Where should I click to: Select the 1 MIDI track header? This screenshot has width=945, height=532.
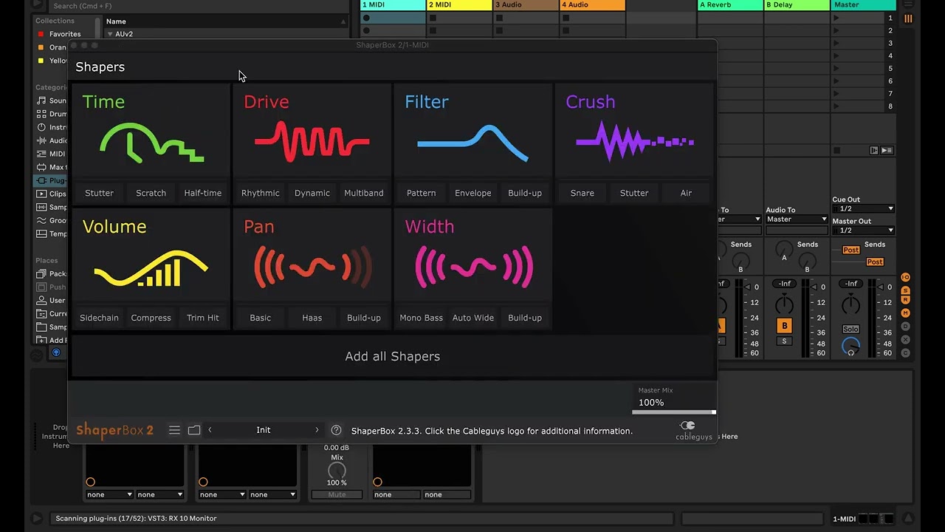393,5
